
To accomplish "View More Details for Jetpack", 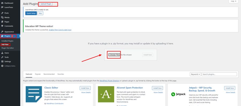I will coord(230,93).
